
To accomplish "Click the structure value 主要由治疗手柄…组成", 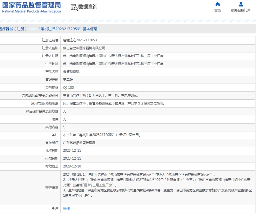I will coord(101,96).
